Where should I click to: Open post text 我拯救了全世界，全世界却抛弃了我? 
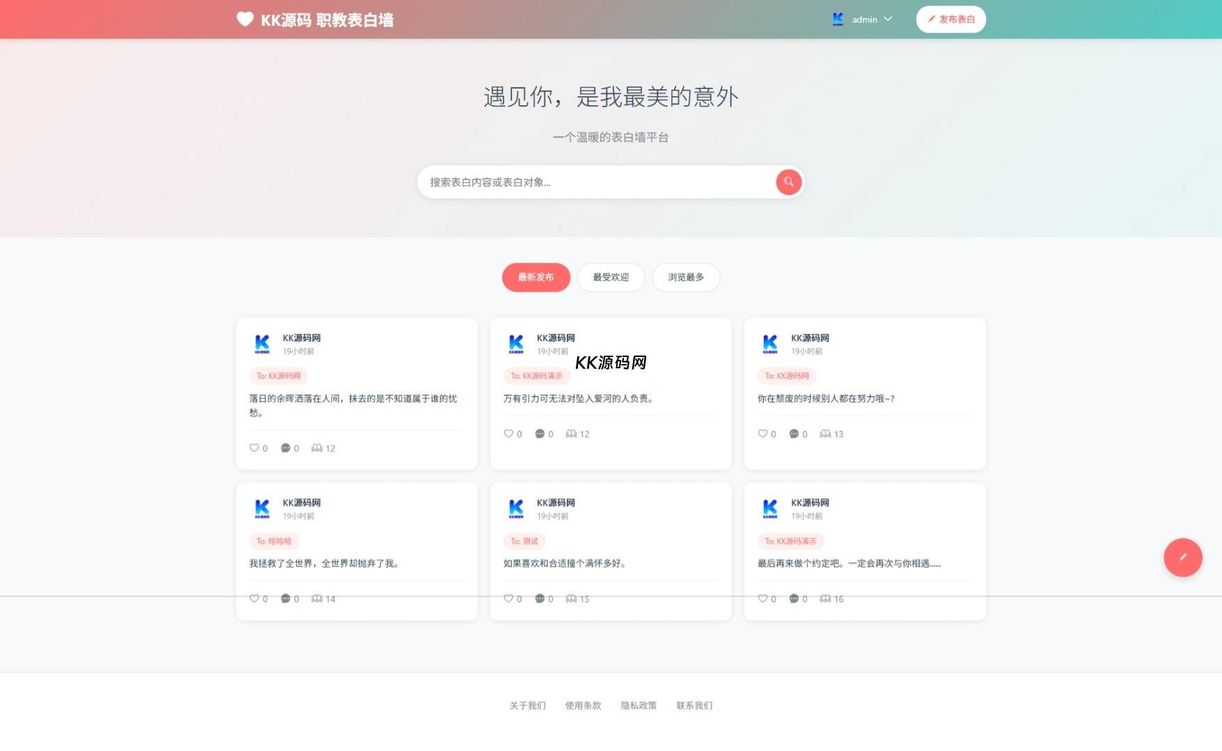[x=324, y=563]
